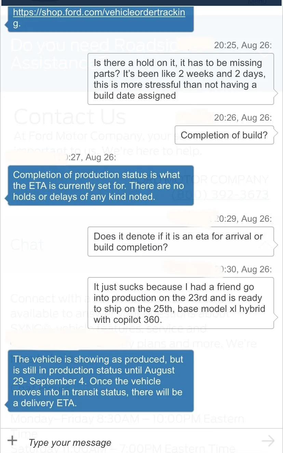Image resolution: width=283 pixels, height=453 pixels.
Task: Tap the faded 'Chat' section heading
Action: [x=27, y=245]
